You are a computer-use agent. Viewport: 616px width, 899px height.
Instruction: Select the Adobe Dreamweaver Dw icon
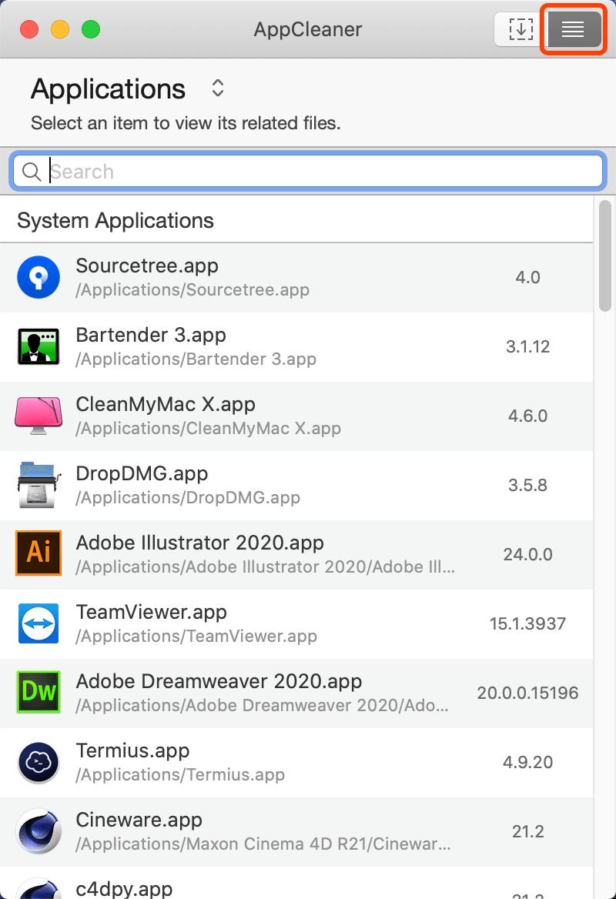(38, 693)
